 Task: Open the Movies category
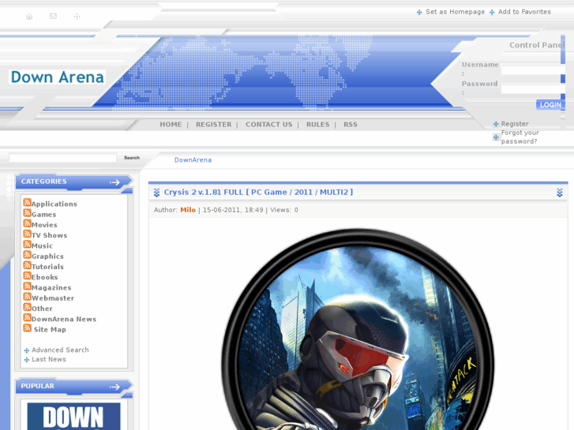pos(44,225)
